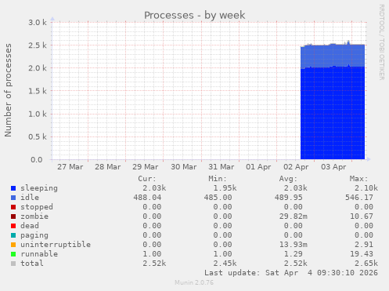Select the 'idle' legend label
389x291 pixels.
click(30, 198)
